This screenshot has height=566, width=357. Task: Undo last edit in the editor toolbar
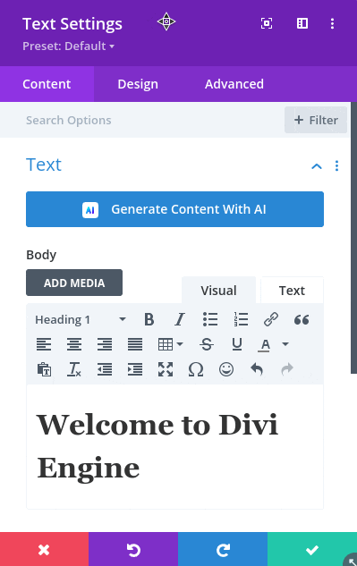(257, 369)
